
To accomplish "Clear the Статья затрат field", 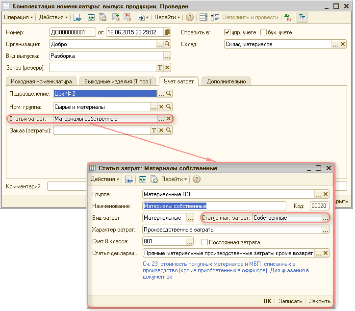I will click(x=169, y=119).
